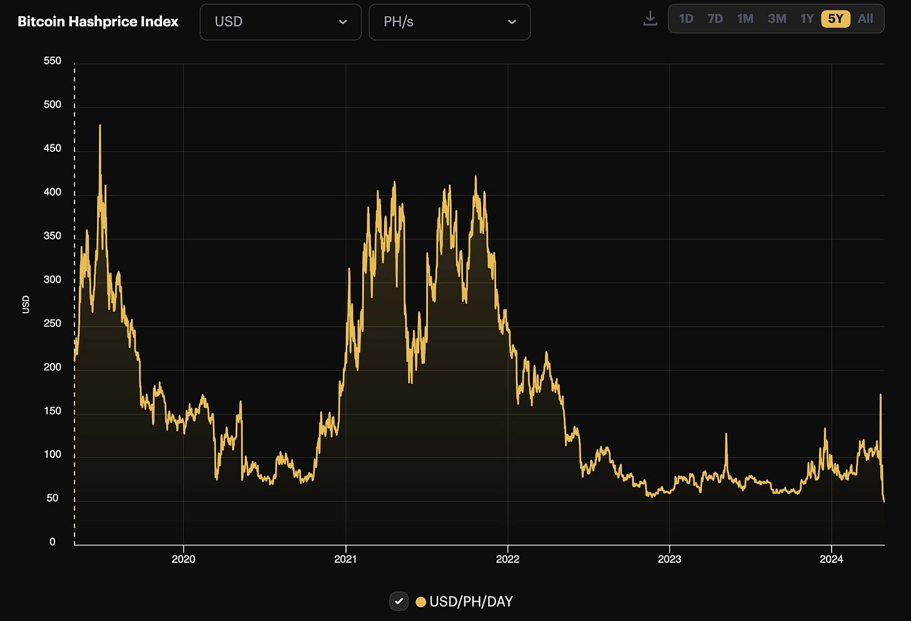Click the 2022 label on the x-axis
911x621 pixels.
[507, 560]
